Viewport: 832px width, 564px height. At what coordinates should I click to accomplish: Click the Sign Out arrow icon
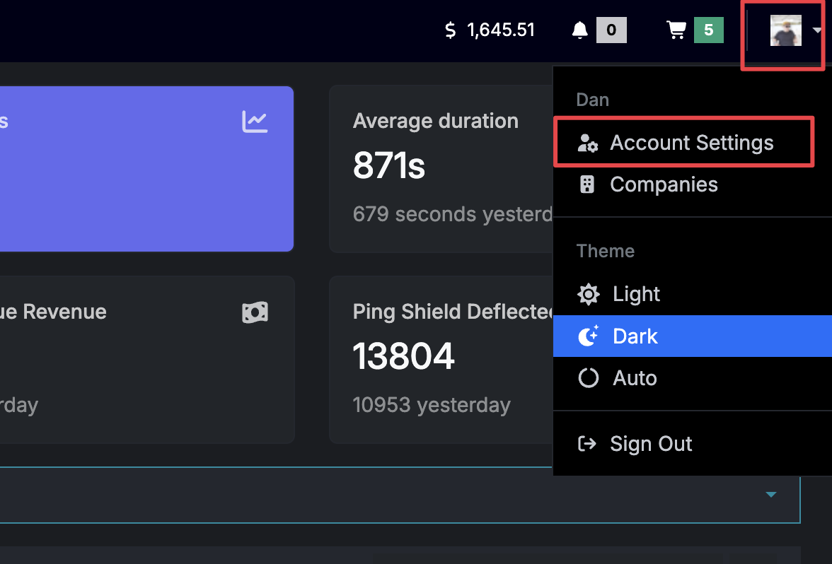pos(587,444)
